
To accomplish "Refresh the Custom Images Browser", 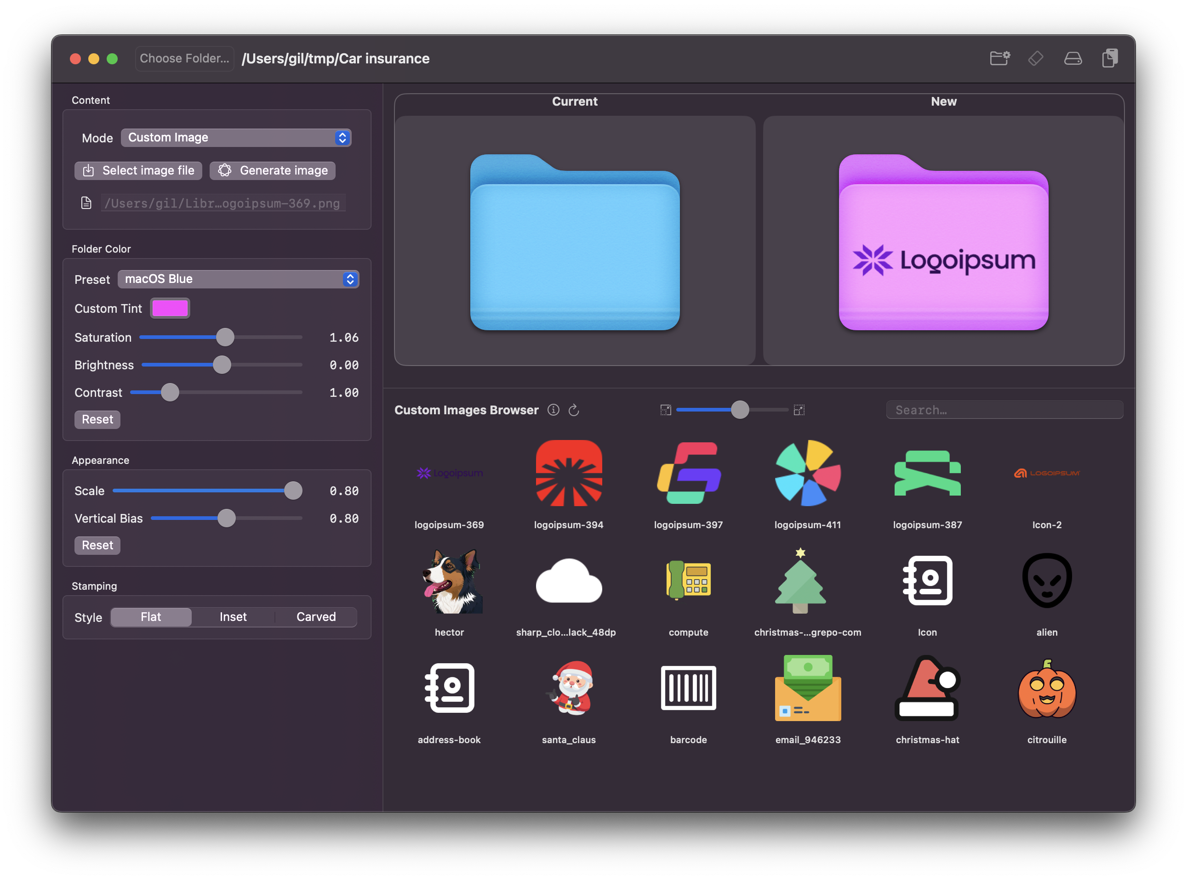I will coord(574,410).
